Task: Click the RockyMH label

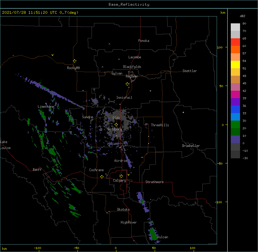Action: point(73,68)
